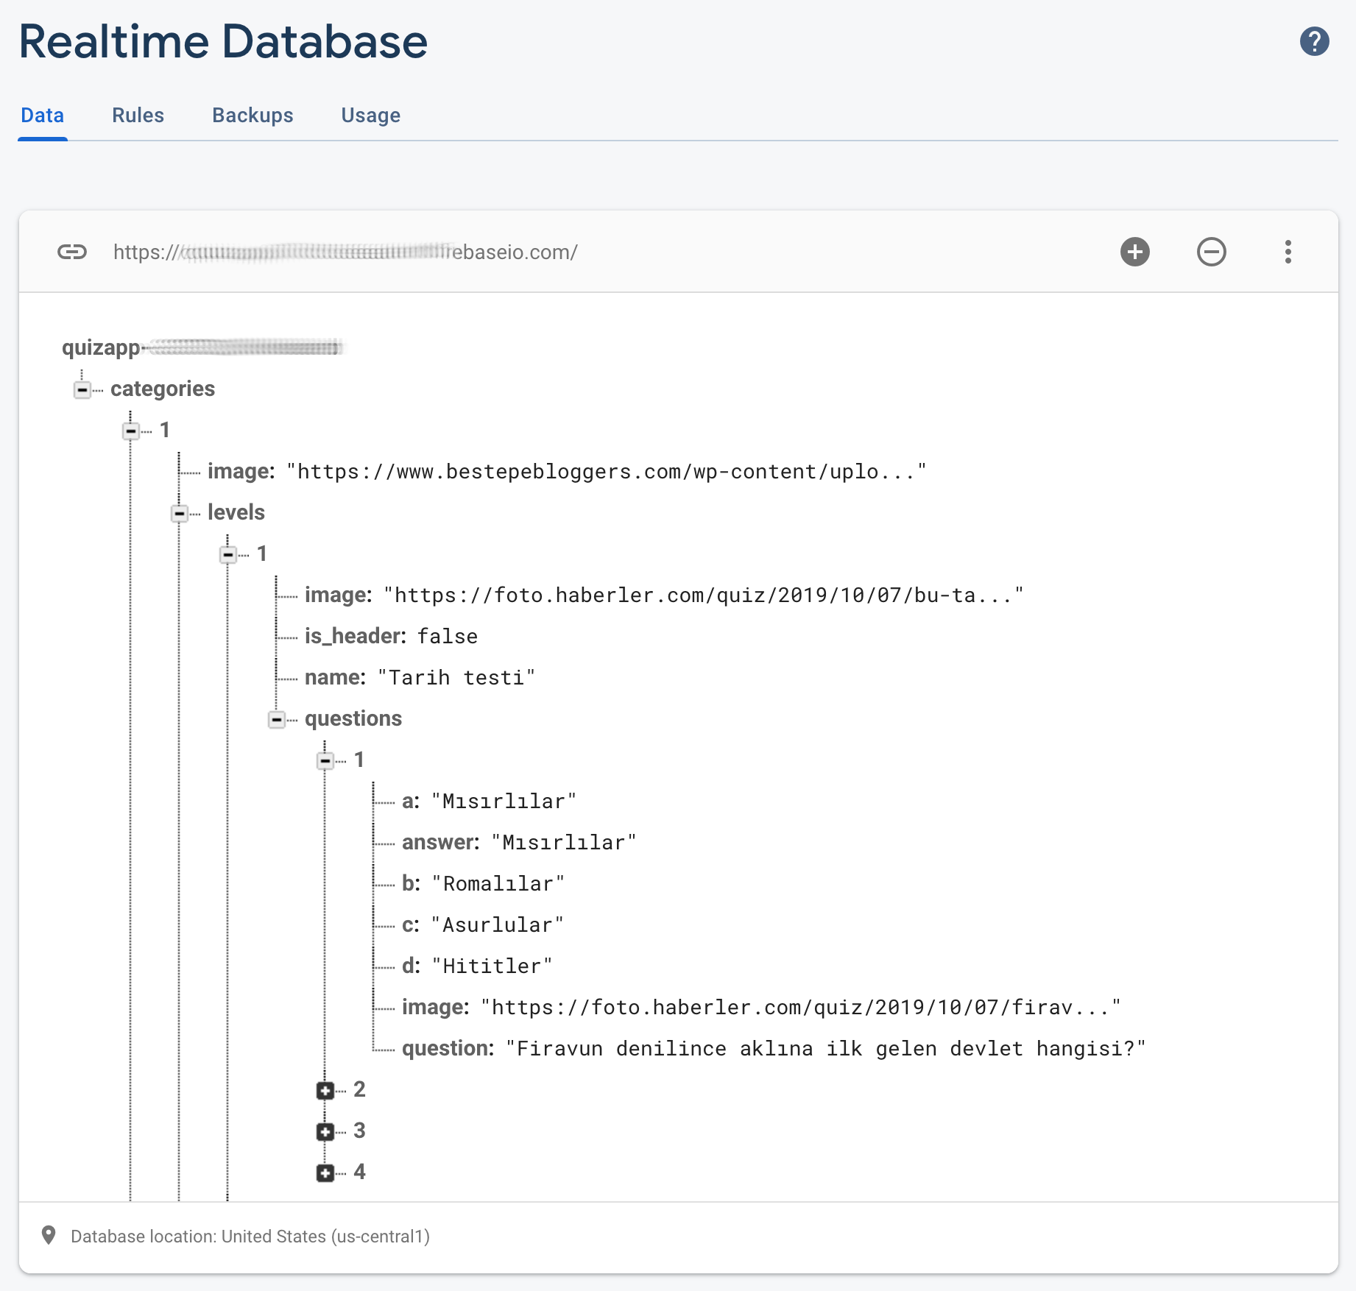This screenshot has width=1356, height=1291.
Task: Collapse question 1 node
Action: point(325,760)
